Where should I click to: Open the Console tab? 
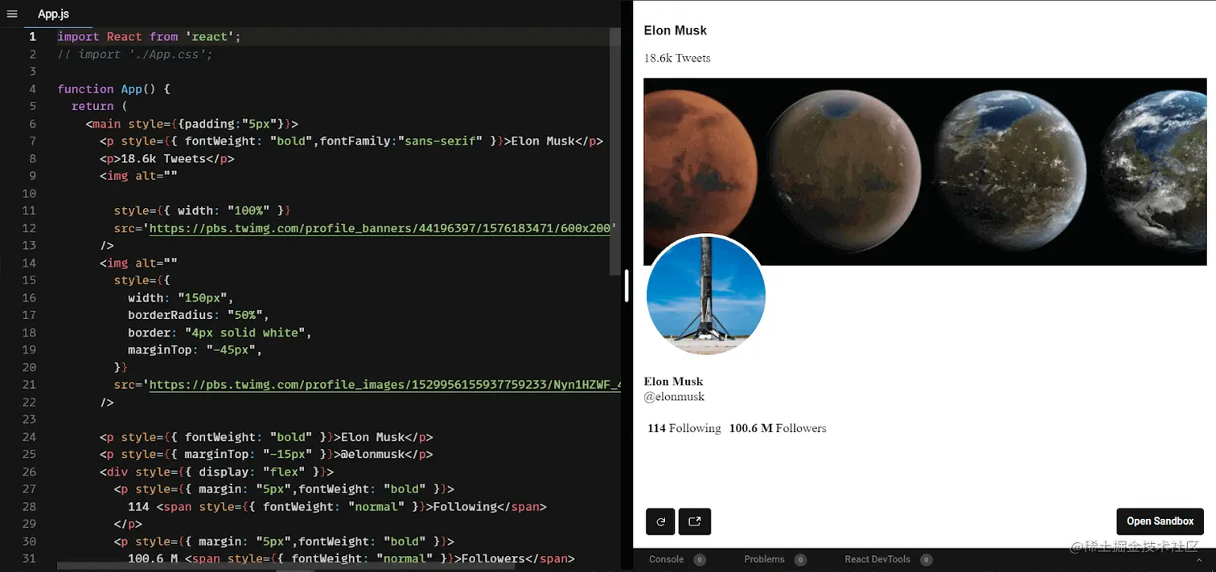(x=666, y=559)
